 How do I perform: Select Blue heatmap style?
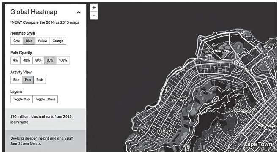[x=29, y=41]
